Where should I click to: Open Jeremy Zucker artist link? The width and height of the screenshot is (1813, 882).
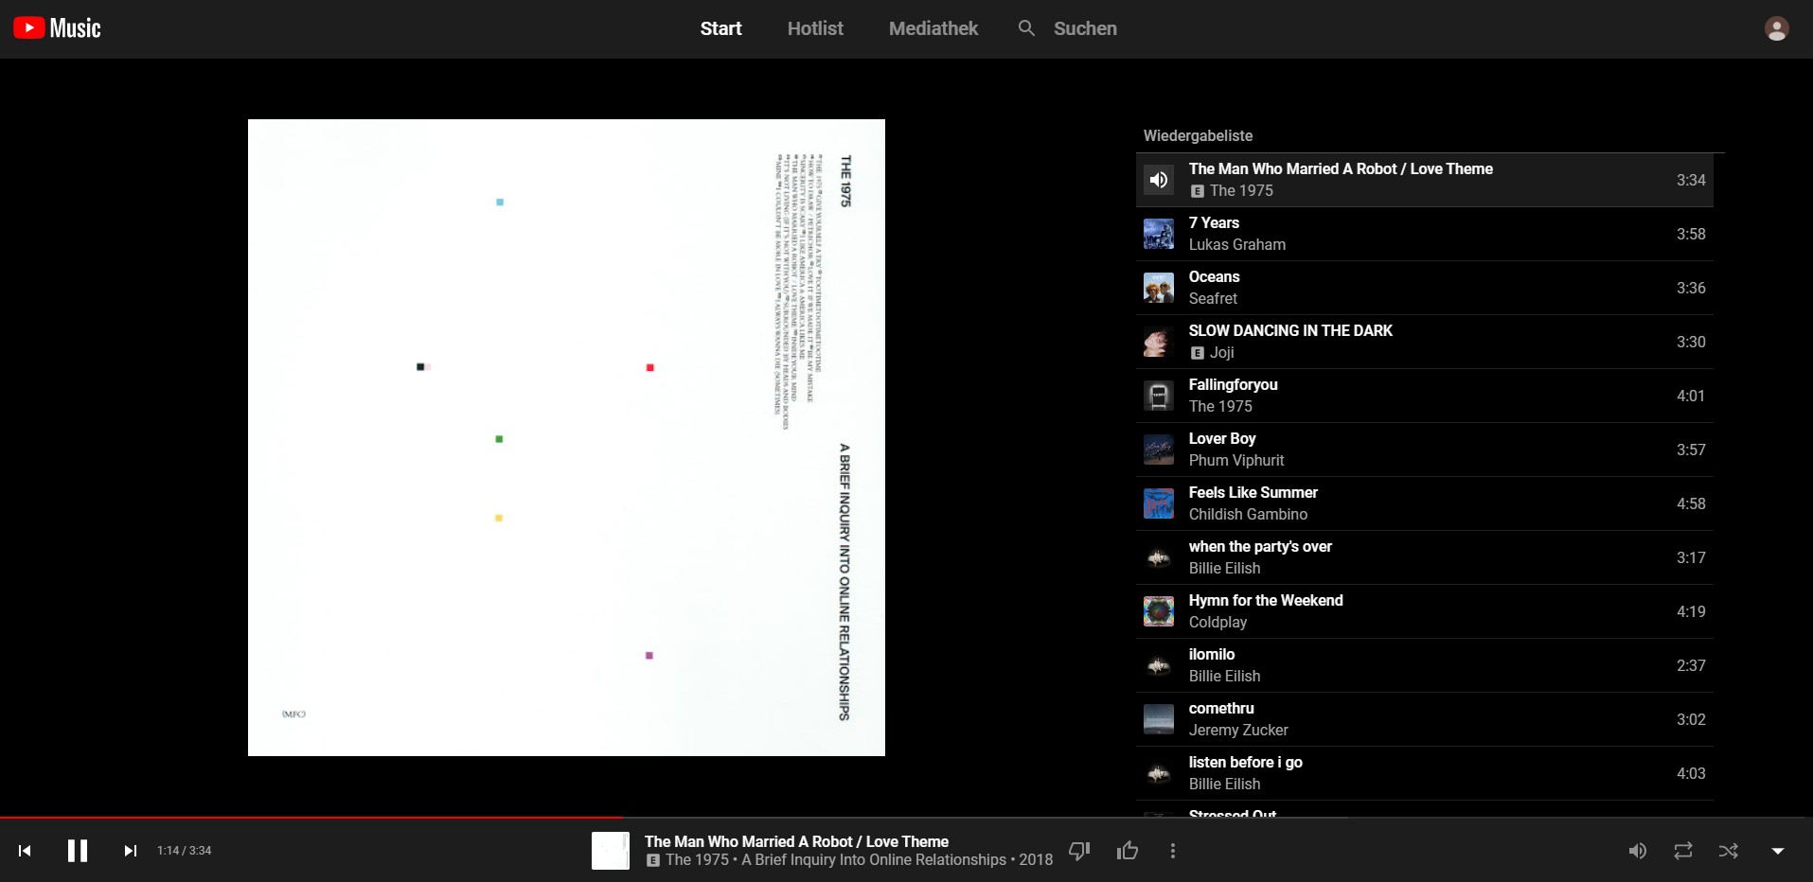(x=1238, y=730)
